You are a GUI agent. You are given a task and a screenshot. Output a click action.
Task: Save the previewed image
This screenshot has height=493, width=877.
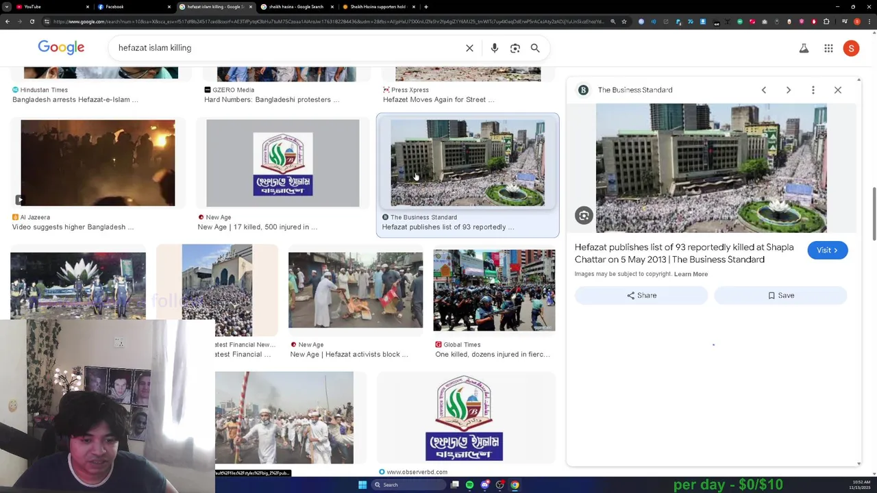tap(780, 295)
